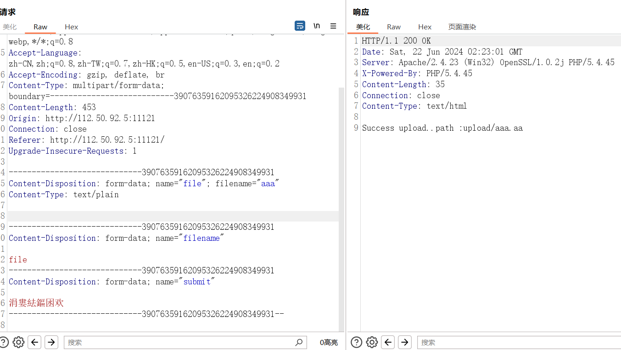Click the Upgrade-Insecure-Requests header line

[x=73, y=151]
